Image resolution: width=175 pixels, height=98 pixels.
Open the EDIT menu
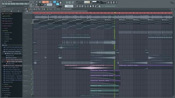click(x=6, y=4)
